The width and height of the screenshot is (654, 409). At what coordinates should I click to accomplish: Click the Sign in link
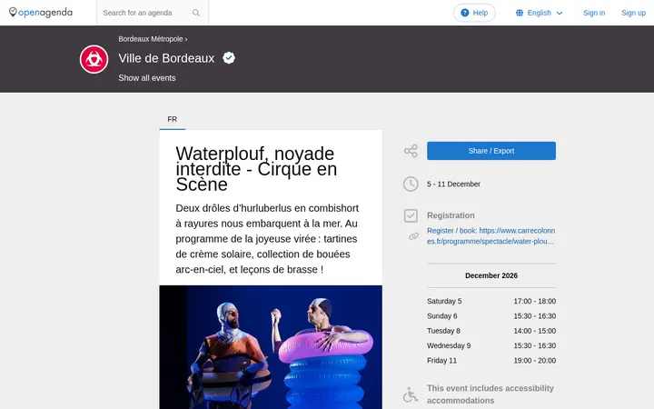594,13
